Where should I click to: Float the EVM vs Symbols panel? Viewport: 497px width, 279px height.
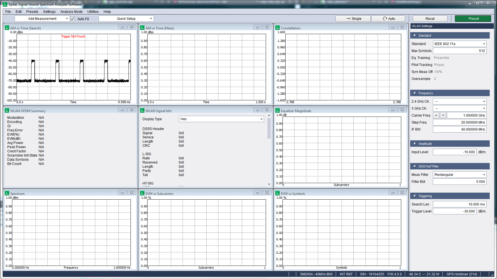point(393,193)
